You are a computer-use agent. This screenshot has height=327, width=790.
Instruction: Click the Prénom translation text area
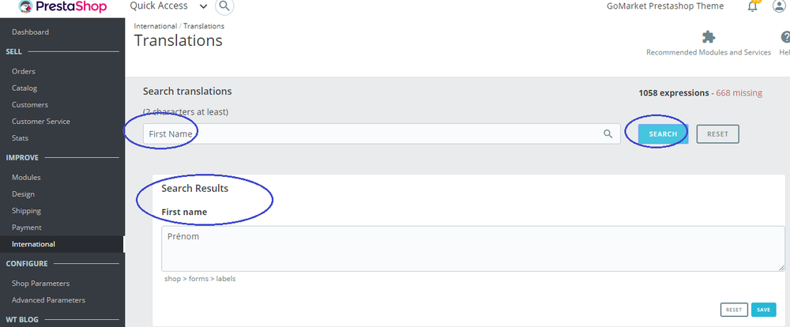point(472,248)
